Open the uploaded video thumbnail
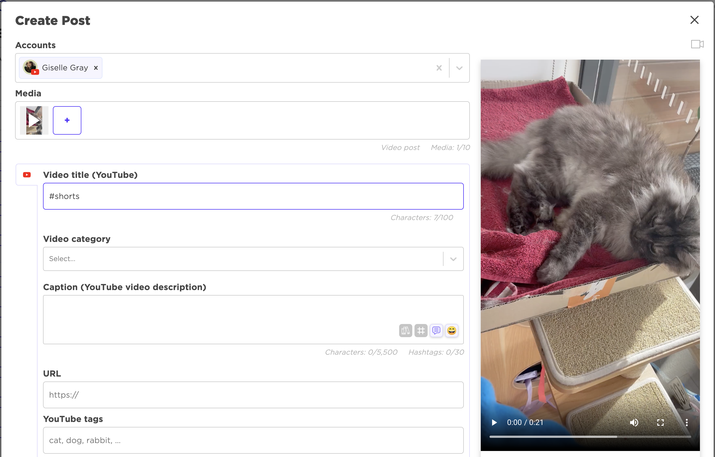 (x=34, y=120)
